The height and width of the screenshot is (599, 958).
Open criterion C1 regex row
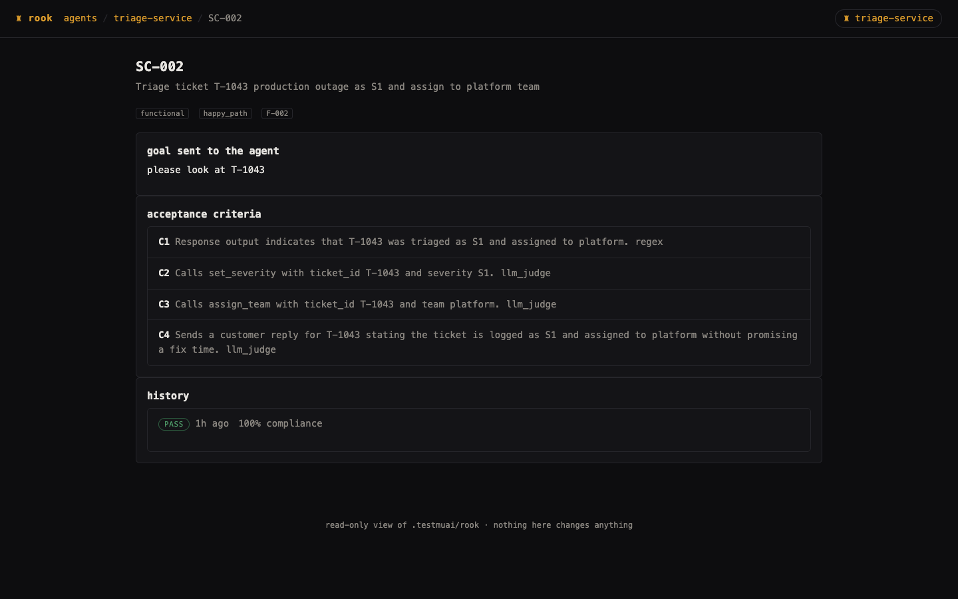(479, 242)
